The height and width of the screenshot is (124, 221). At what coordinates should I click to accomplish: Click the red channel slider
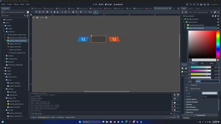201,68
